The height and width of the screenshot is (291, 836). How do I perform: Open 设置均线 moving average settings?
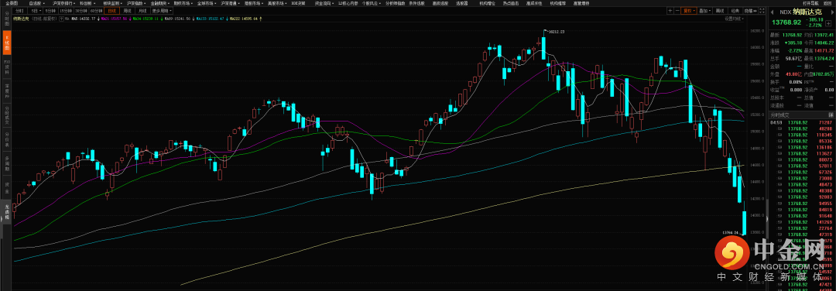click(734, 19)
